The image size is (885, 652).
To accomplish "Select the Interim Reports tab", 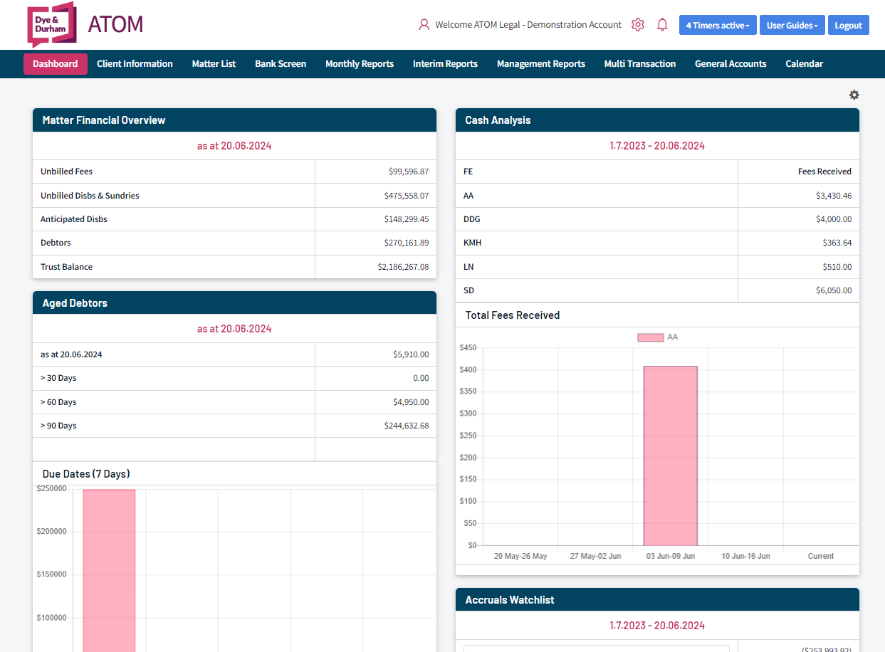I will [445, 63].
